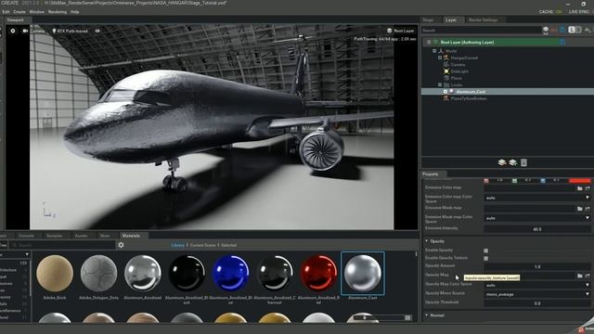Click the undo arrow icon in layer toolbar
This screenshot has width=594, height=334.
588,30
